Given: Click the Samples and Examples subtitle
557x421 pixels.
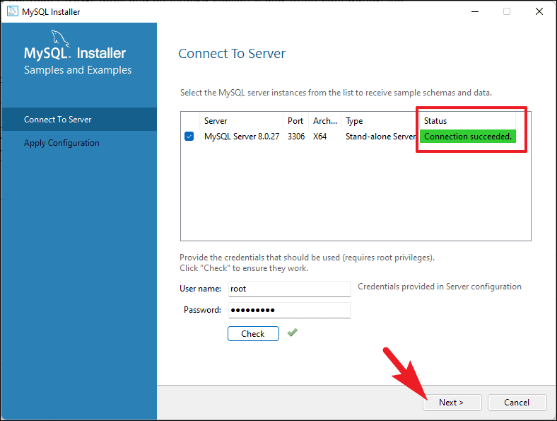Looking at the screenshot, I should tap(78, 70).
